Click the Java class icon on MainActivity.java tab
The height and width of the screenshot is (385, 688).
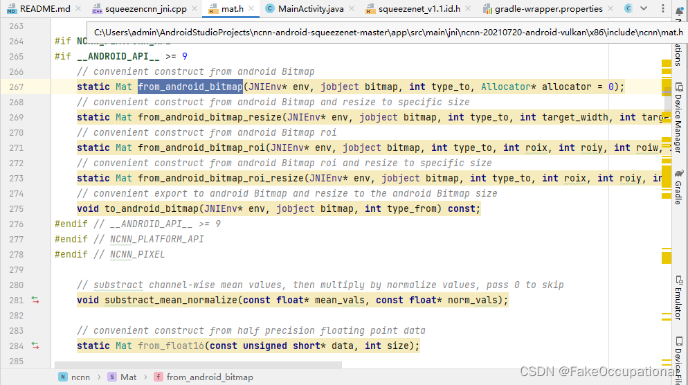[270, 8]
